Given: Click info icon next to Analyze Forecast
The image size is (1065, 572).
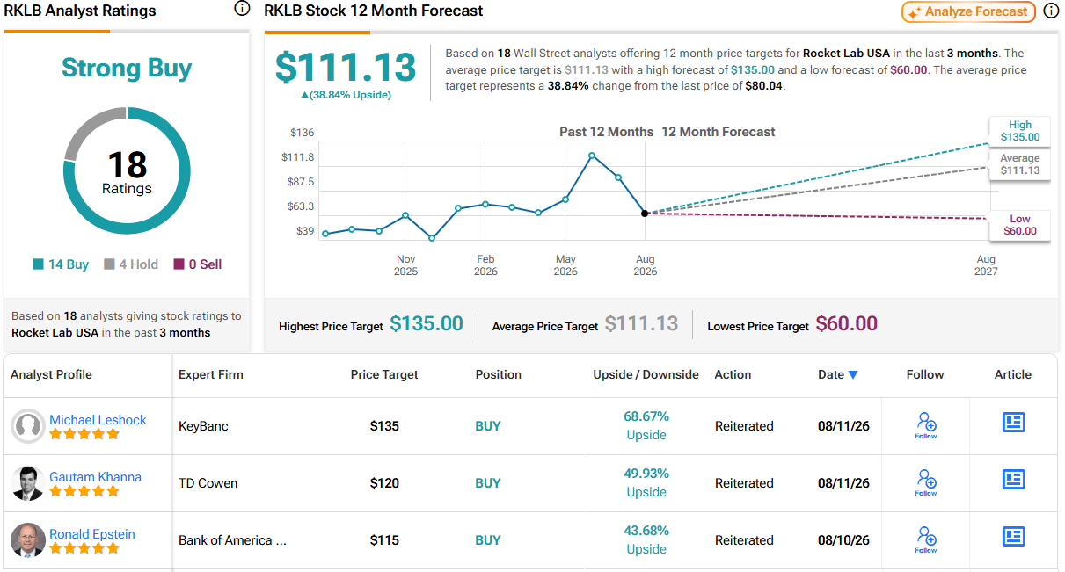Looking at the screenshot, I should pyautogui.click(x=1051, y=11).
